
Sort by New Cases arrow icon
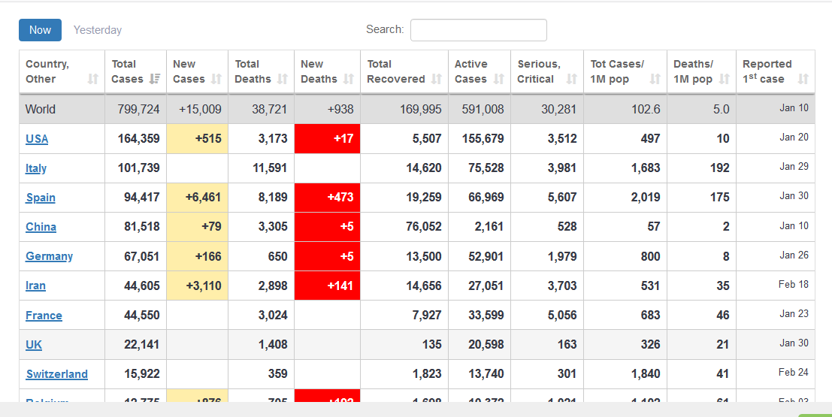click(x=216, y=79)
